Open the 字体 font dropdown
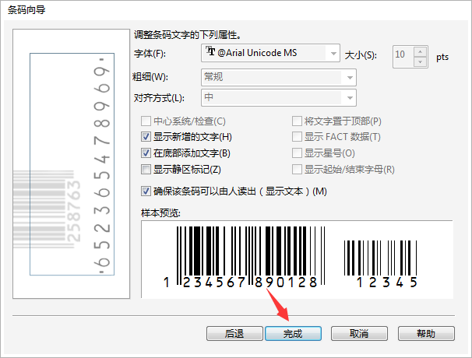The image size is (472, 358). coord(270,53)
